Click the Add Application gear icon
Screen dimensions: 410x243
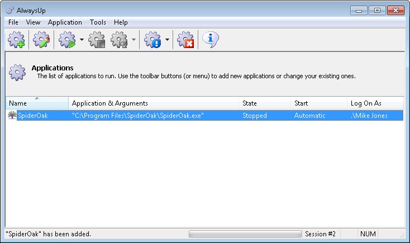point(16,40)
